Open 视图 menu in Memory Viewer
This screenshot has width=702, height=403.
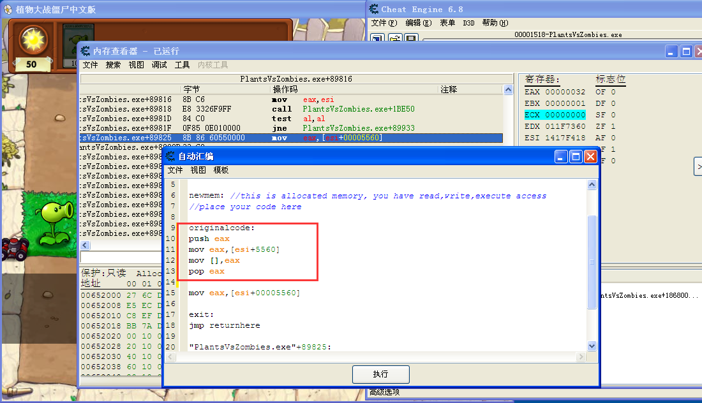point(136,65)
